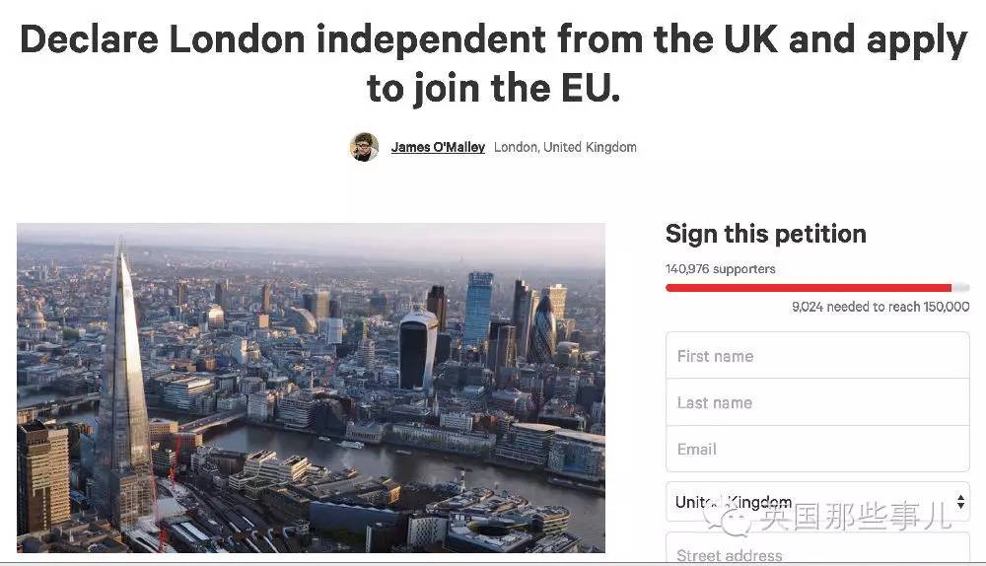
Task: Click the red signature progress bar
Action: pos(809,288)
